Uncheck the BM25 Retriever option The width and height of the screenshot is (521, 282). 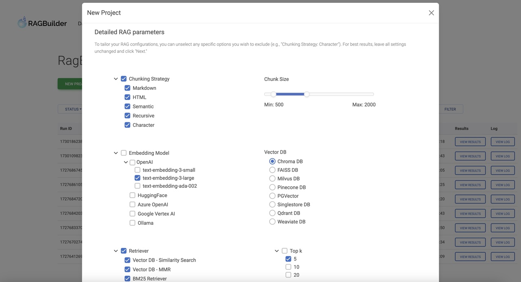pos(127,279)
